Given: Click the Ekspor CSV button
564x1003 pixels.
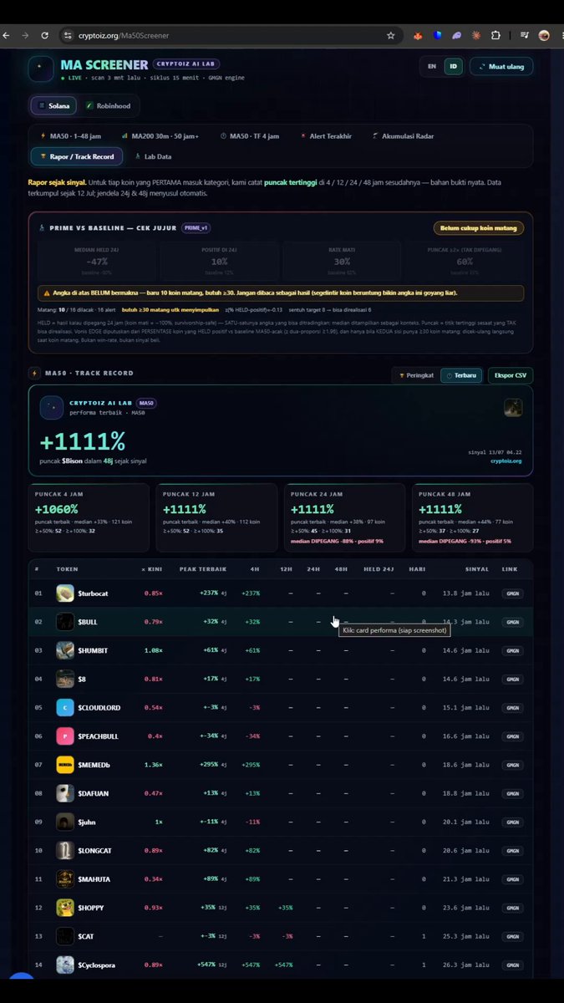Looking at the screenshot, I should [510, 375].
